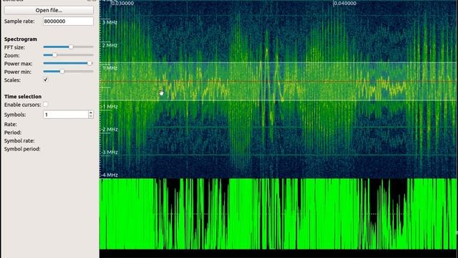
Task: Click the Symbols number field
Action: (66, 115)
